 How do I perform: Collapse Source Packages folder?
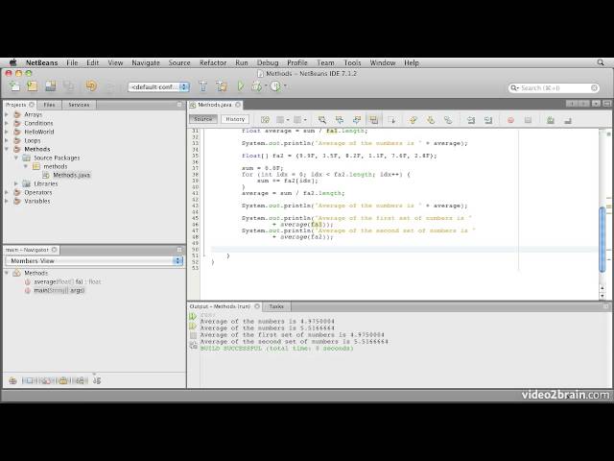pyautogui.click(x=16, y=158)
